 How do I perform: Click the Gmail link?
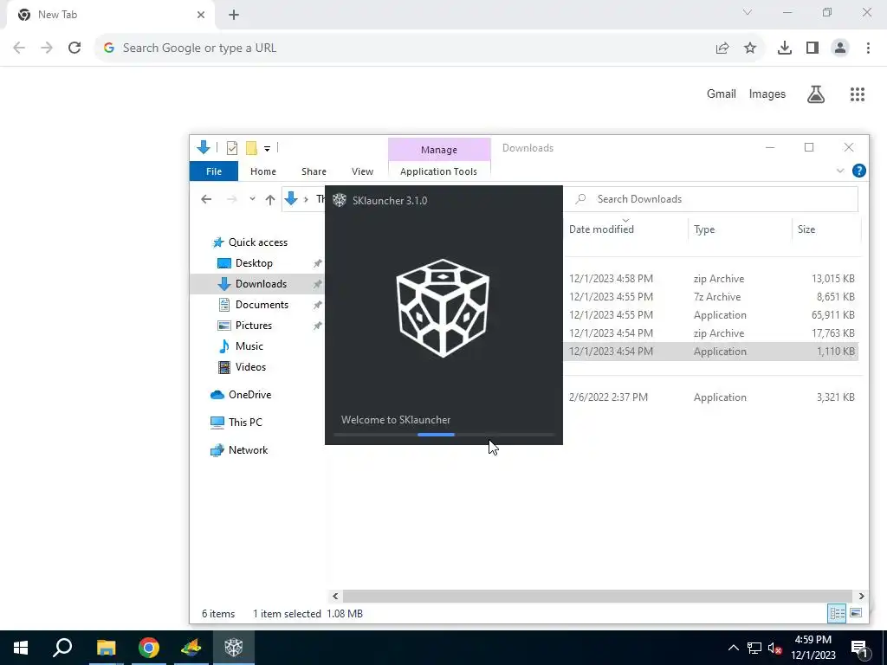coord(722,94)
